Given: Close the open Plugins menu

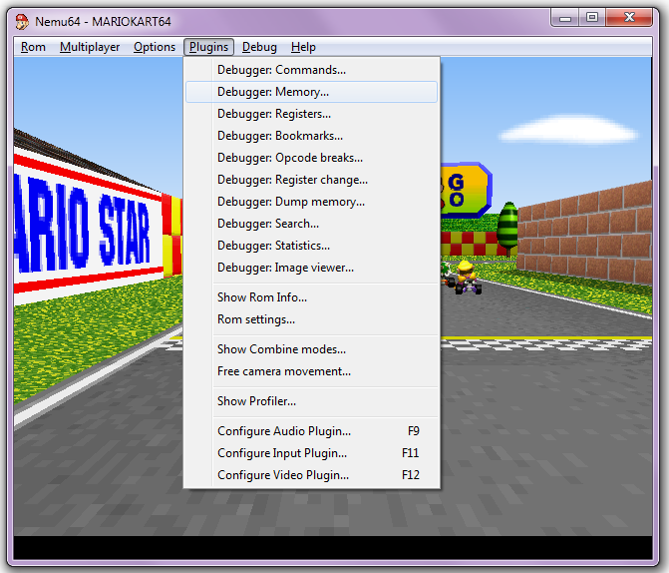Looking at the screenshot, I should (x=208, y=47).
